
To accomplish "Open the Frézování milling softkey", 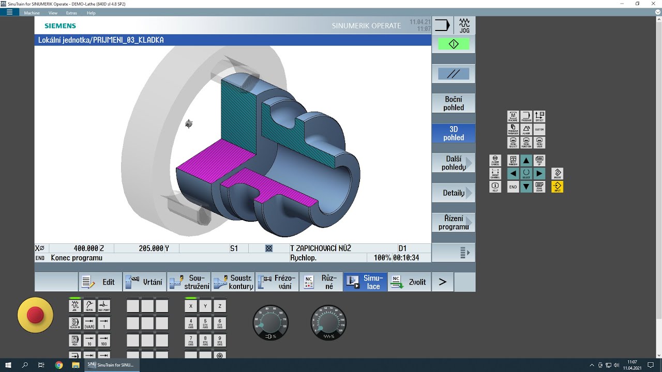I will pos(277,282).
